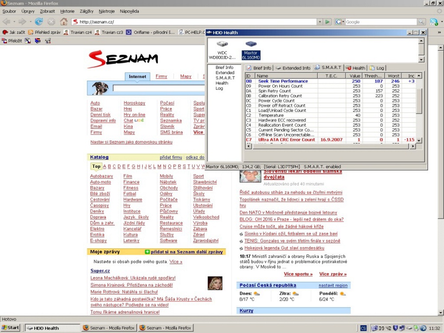Open Úpravy menu
Image resolution: width=444 pixels, height=333 pixels.
pos(28,12)
